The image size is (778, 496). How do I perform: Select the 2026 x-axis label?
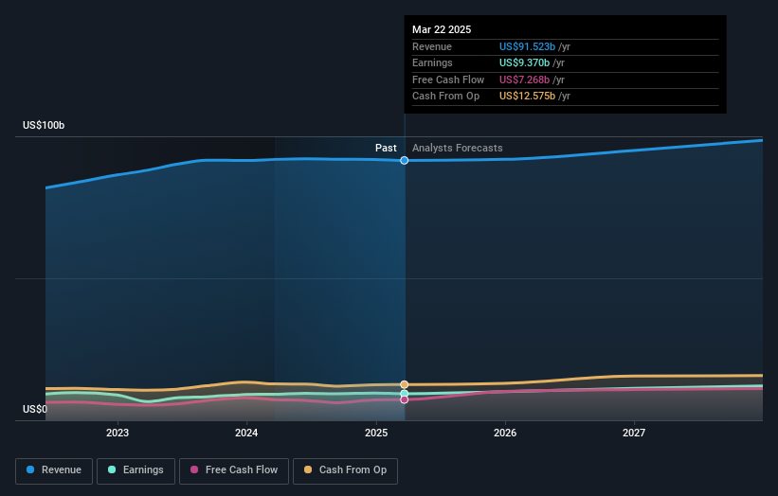click(x=505, y=433)
